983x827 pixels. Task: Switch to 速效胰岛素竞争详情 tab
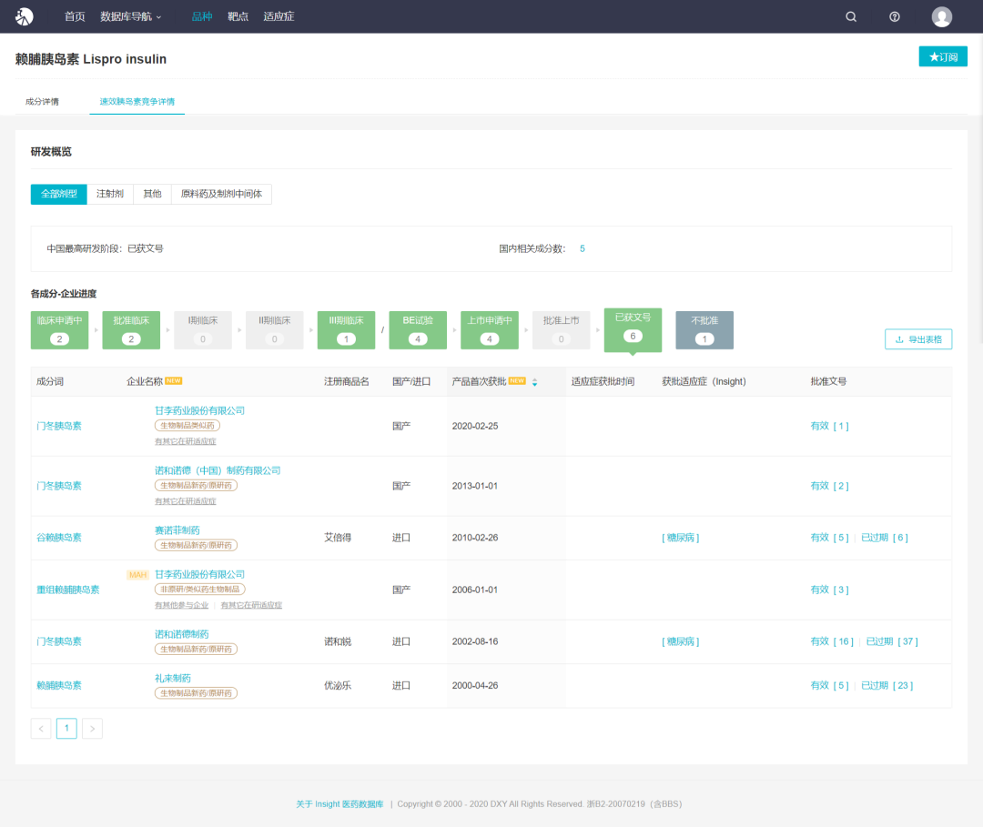click(137, 102)
